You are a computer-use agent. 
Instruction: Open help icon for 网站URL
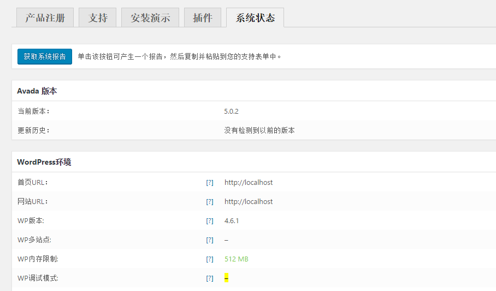[209, 202]
